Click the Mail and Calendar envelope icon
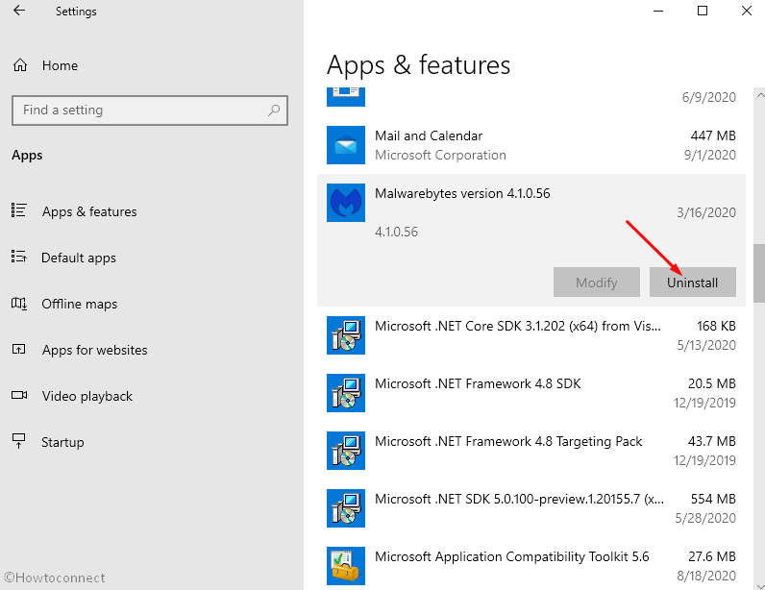Viewport: 765px width, 590px height. pos(346,145)
